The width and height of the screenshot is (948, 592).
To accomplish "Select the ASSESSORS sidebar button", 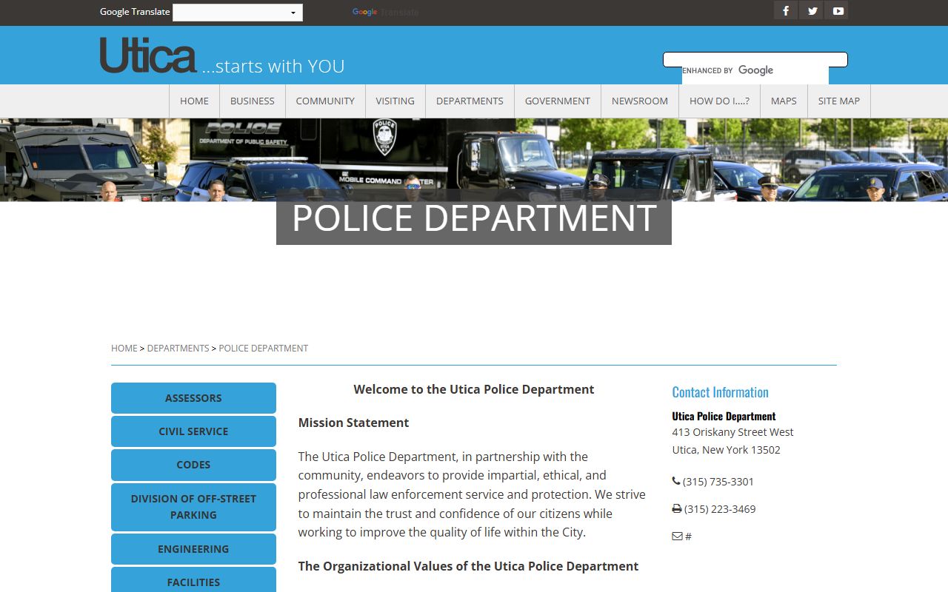I will click(x=193, y=398).
